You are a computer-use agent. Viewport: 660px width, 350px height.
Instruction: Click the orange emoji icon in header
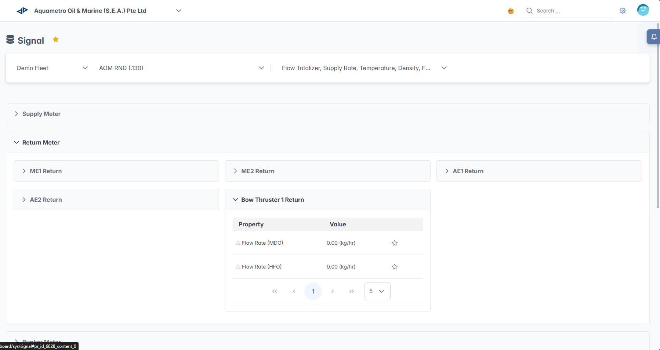tap(511, 11)
